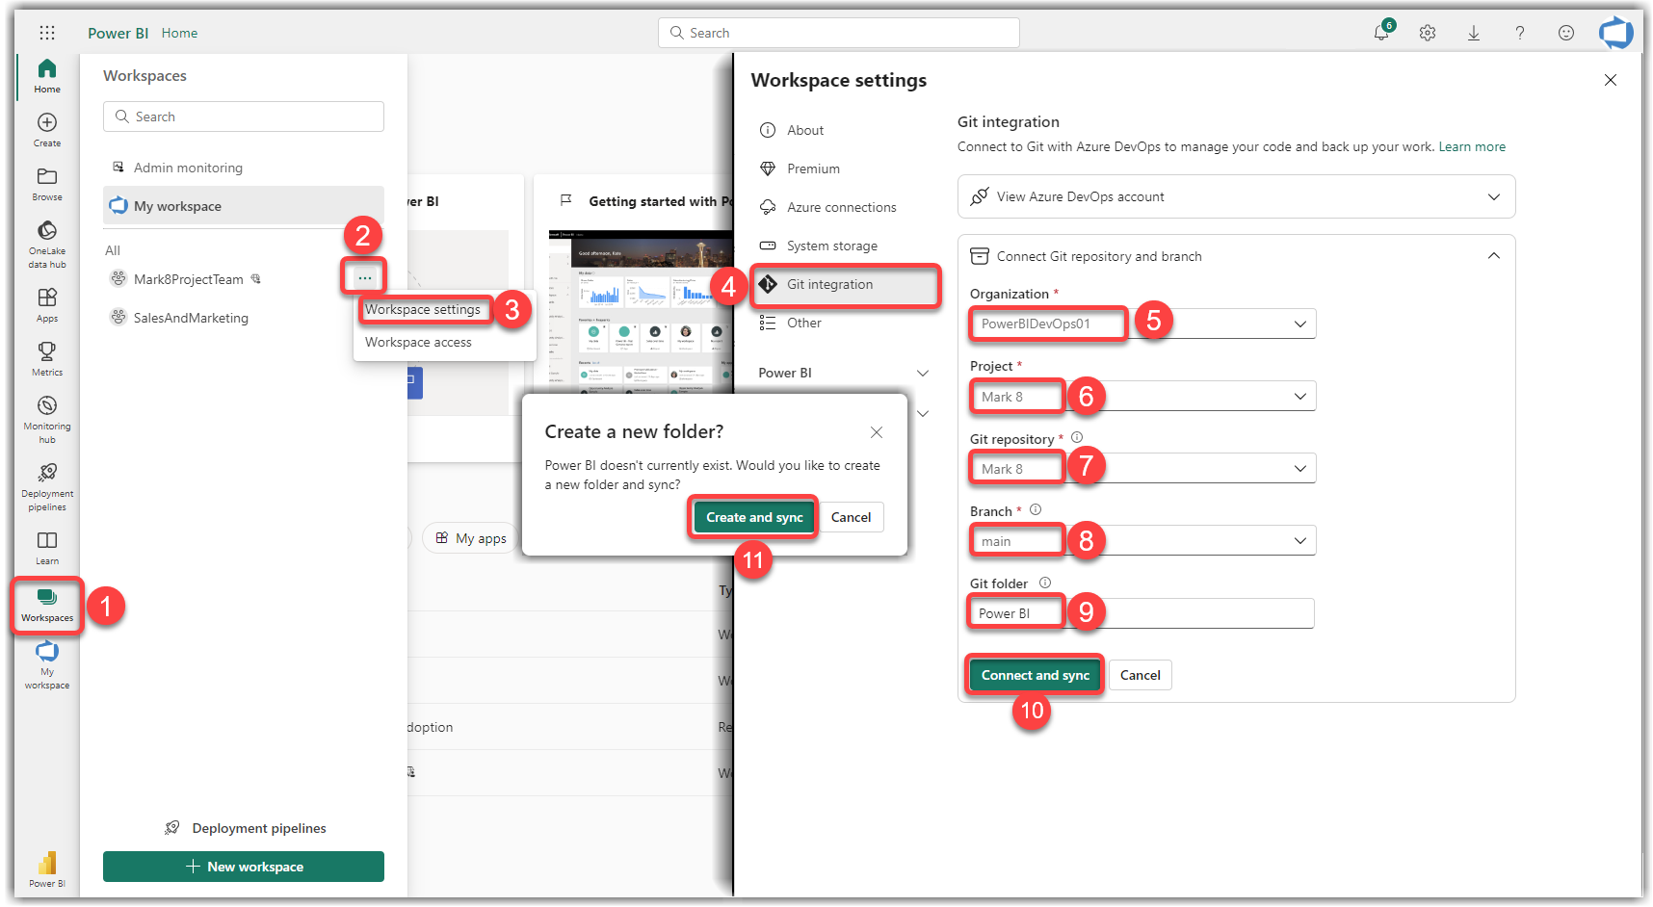
Task: Open the Premium settings tab
Action: coord(813,168)
